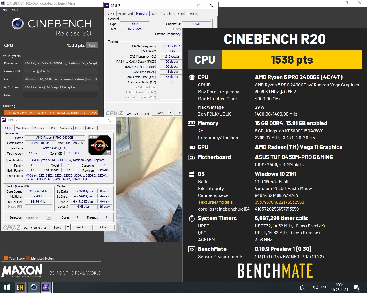Click the BenchMate Memory module icon
The width and height of the screenshot is (367, 293).
[x=192, y=123]
